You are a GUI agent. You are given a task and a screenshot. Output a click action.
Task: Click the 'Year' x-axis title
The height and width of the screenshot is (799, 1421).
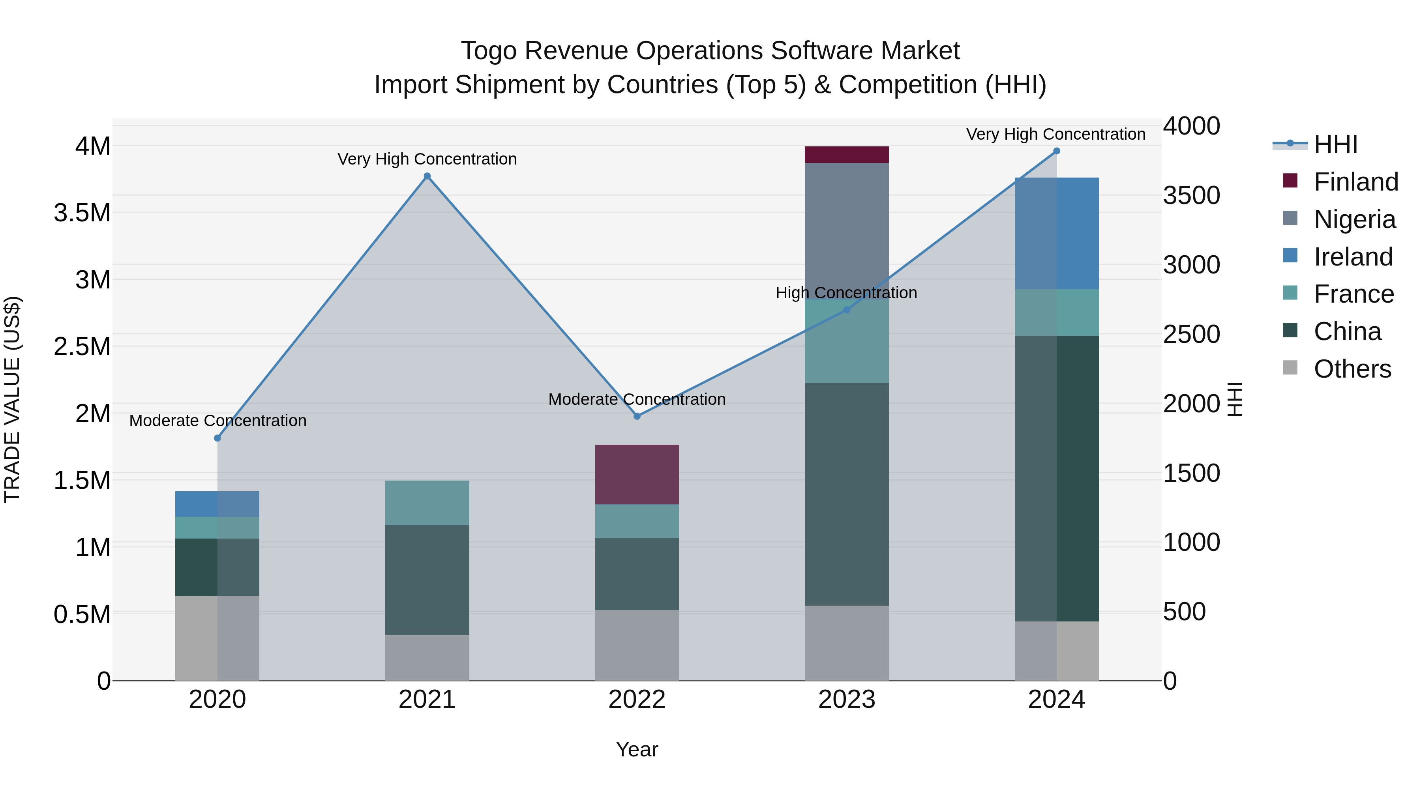637,749
